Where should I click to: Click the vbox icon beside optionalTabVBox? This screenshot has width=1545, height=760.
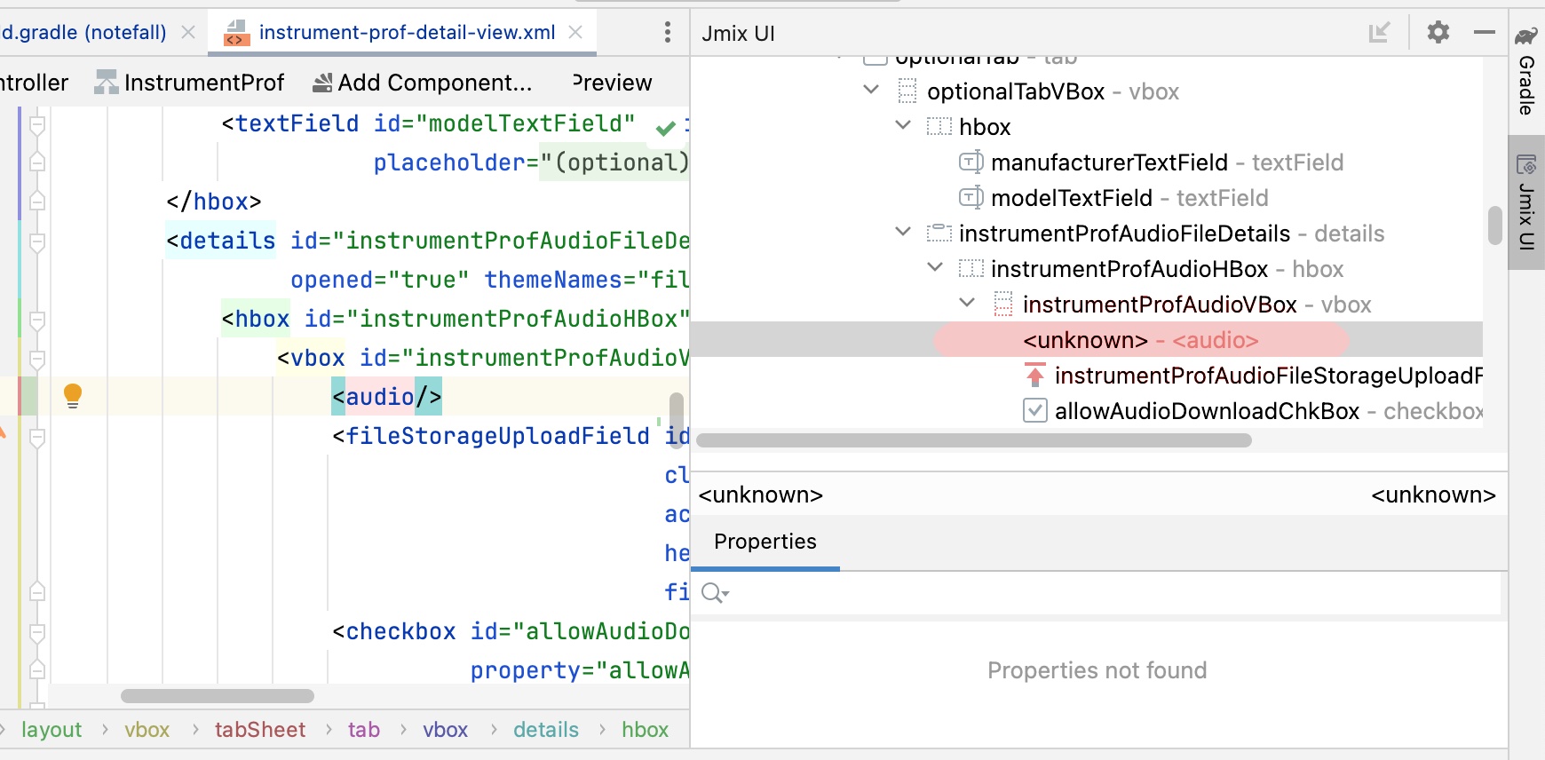[x=907, y=91]
